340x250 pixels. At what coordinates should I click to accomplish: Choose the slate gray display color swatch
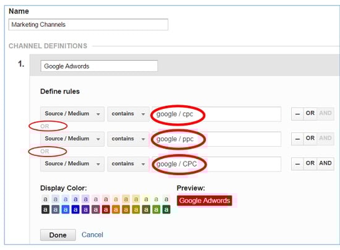pos(56,210)
